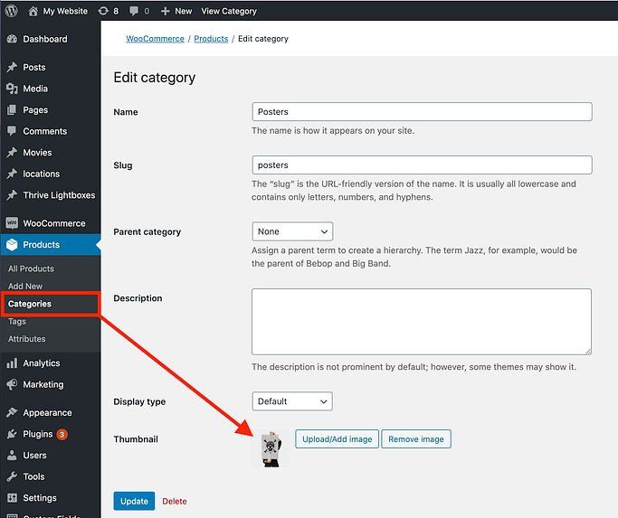This screenshot has height=518, width=618.
Task: Click the home icon beside My Website
Action: point(33,11)
